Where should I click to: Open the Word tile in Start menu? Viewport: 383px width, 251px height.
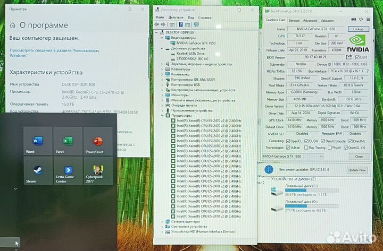tap(38, 141)
